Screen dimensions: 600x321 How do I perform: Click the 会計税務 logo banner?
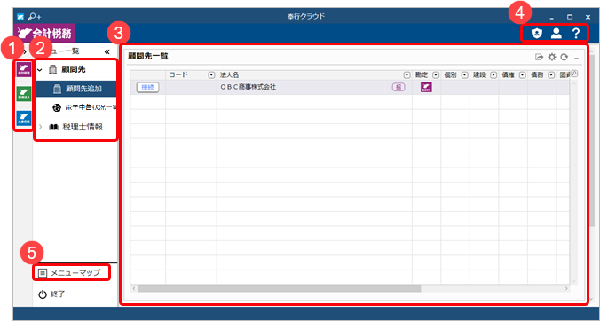pos(44,33)
